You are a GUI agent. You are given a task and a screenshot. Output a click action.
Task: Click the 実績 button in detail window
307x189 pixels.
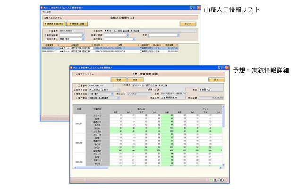(132, 80)
